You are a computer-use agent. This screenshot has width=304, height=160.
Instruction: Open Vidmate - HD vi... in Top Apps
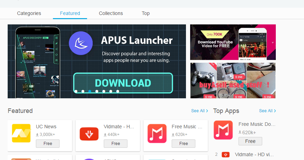254,154
